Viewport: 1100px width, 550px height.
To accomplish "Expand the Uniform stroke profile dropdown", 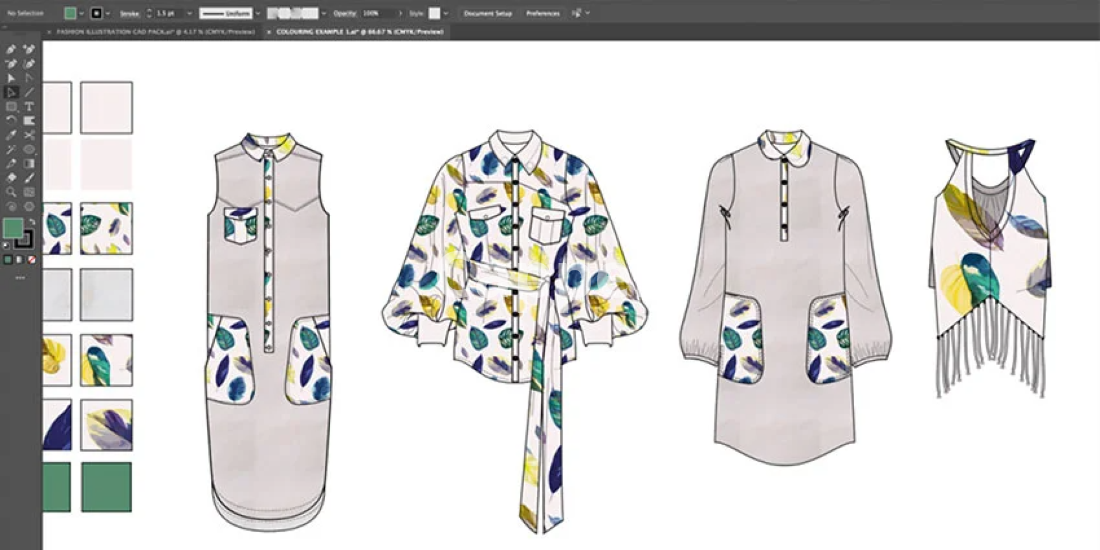I will tap(257, 13).
